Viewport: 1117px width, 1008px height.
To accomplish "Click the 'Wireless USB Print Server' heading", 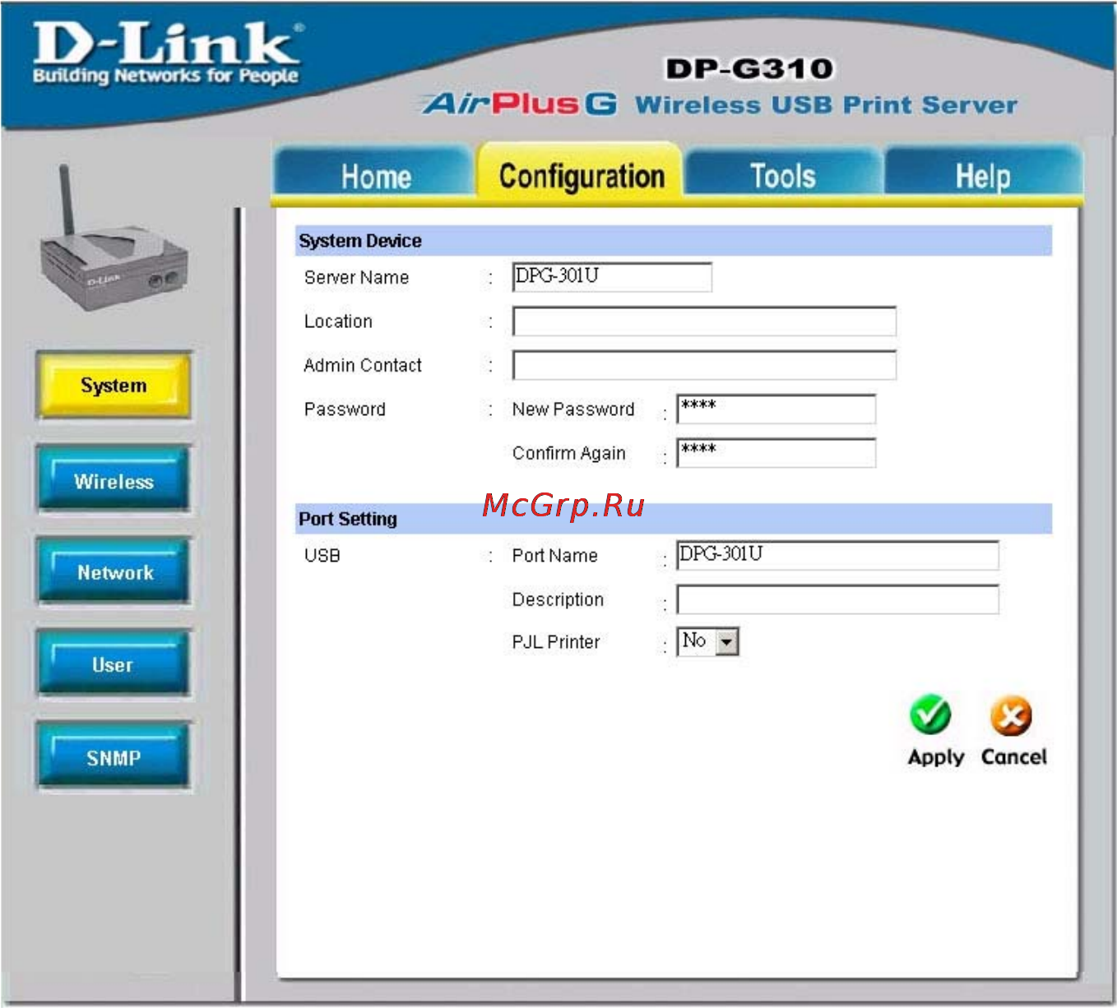I will click(826, 105).
